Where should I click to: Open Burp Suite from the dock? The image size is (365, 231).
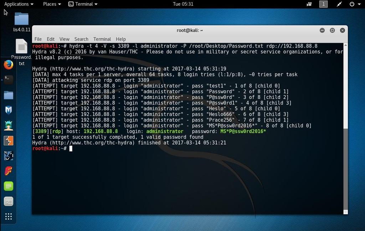[x=9, y=141]
